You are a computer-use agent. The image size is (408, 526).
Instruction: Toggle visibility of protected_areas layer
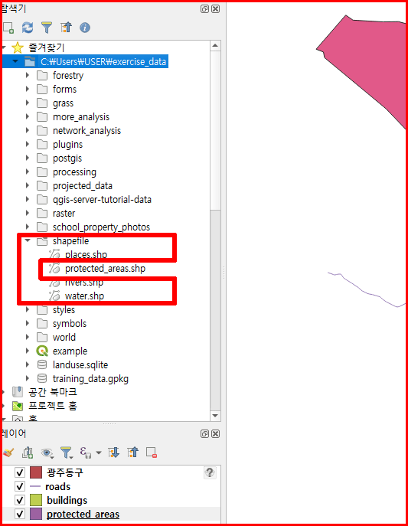[20, 514]
